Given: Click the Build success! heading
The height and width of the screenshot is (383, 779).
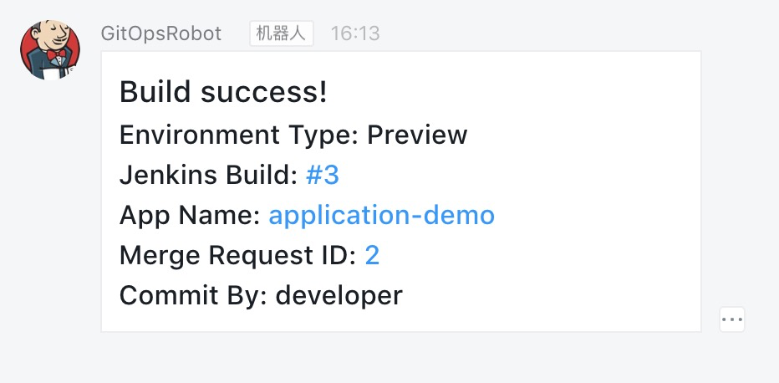Looking at the screenshot, I should point(223,92).
